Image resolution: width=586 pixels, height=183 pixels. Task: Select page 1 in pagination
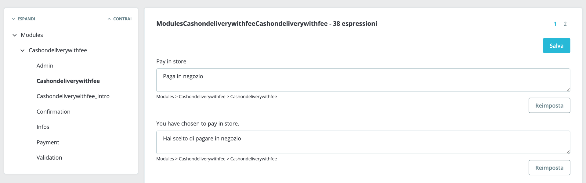click(555, 24)
